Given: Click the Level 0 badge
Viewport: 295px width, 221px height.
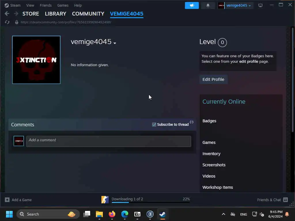Looking at the screenshot, I should 222,43.
